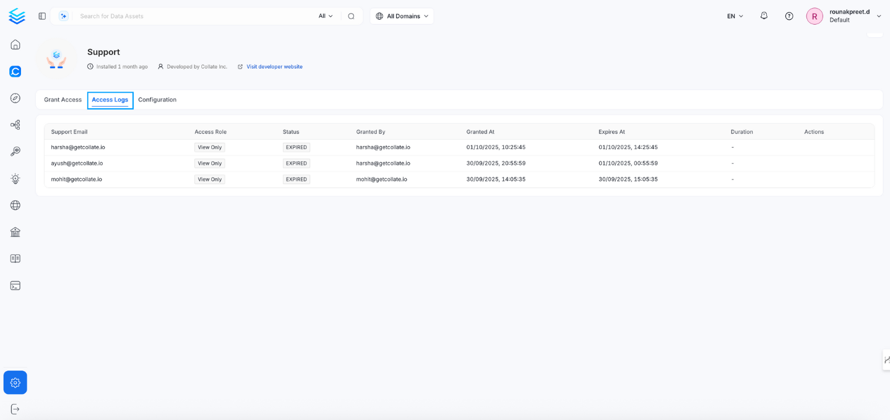Click the Granted By column header
Image resolution: width=890 pixels, height=420 pixels.
pyautogui.click(x=371, y=132)
